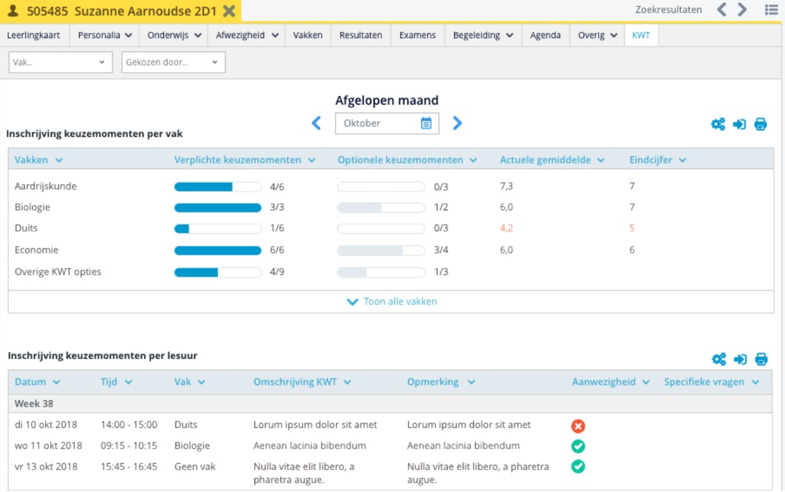The height and width of the screenshot is (492, 785).
Task: Open the settings gears above the per vak table
Action: tap(718, 124)
